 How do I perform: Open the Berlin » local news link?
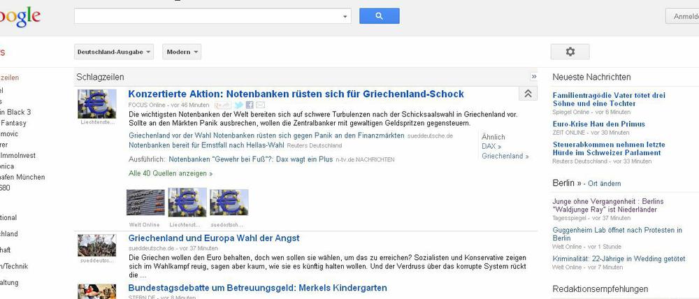[x=567, y=183]
